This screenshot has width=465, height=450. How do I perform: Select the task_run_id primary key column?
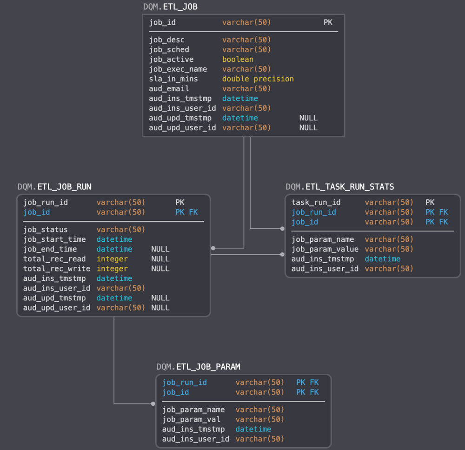coord(316,202)
